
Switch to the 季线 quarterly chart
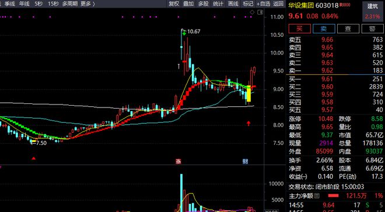pyautogui.click(x=10, y=4)
